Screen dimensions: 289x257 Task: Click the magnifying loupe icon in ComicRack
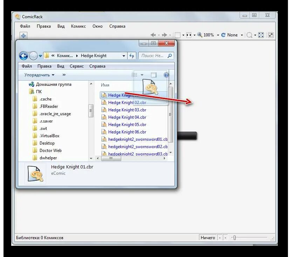point(249,35)
